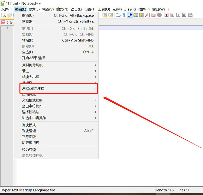Open the 文件(F) menu
The height and width of the screenshot is (195, 203).
click(x=7, y=9)
